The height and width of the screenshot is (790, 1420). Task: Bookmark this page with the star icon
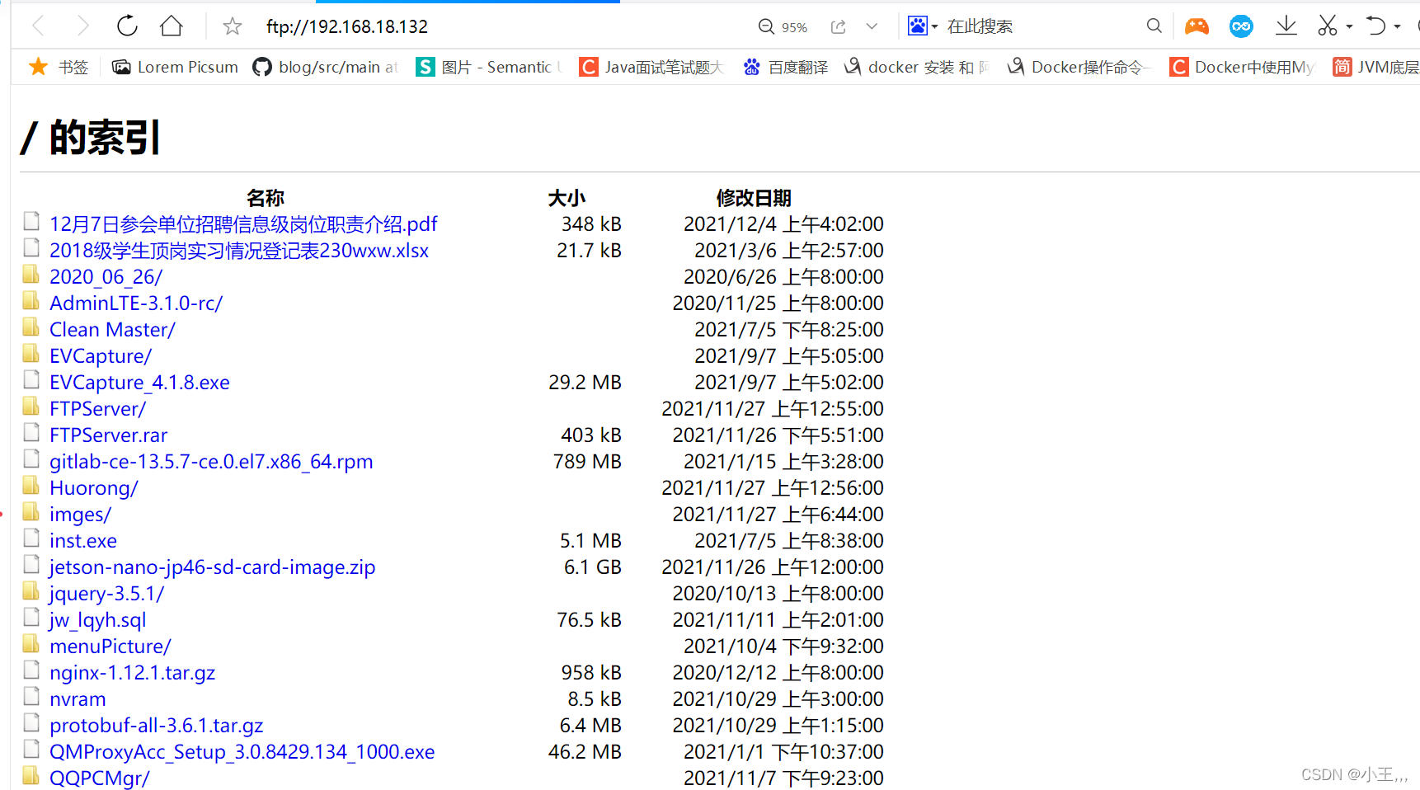(233, 27)
